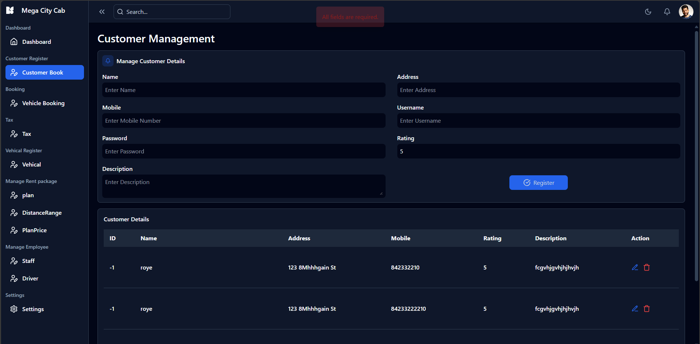
Task: Open the Vehical sidebar item
Action: [x=45, y=164]
